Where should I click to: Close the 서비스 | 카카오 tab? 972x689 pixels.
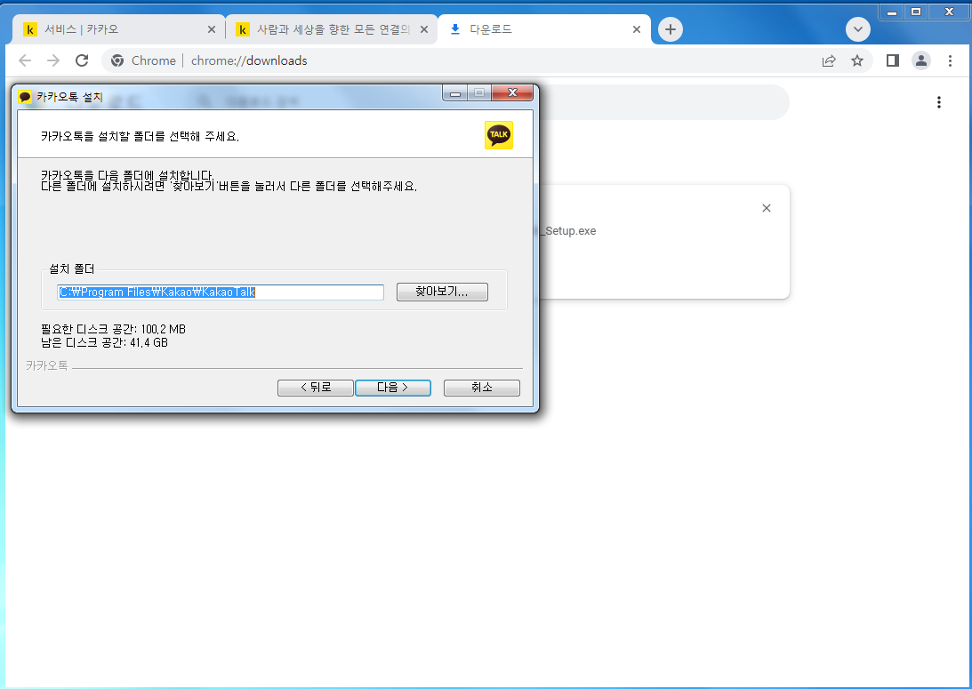point(212,29)
